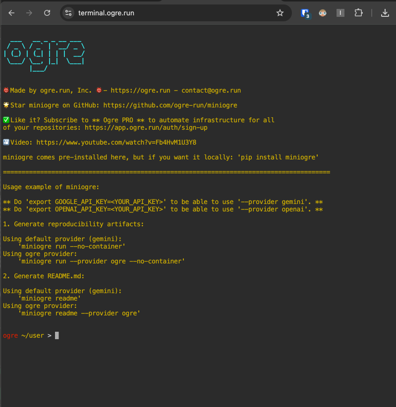Open the glasses-face avatar extension icon
Image resolution: width=396 pixels, height=407 pixels.
(323, 13)
